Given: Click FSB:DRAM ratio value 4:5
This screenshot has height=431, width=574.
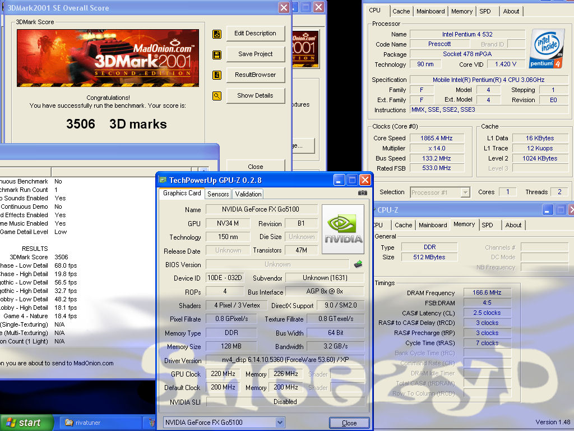Looking at the screenshot, I should (487, 302).
